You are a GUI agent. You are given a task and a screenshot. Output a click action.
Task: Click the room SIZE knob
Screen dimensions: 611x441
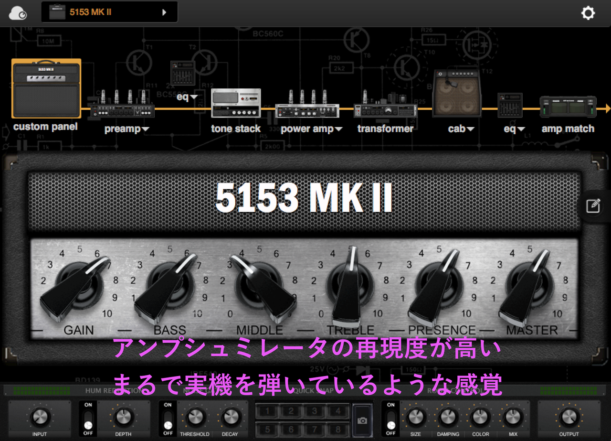point(416,417)
